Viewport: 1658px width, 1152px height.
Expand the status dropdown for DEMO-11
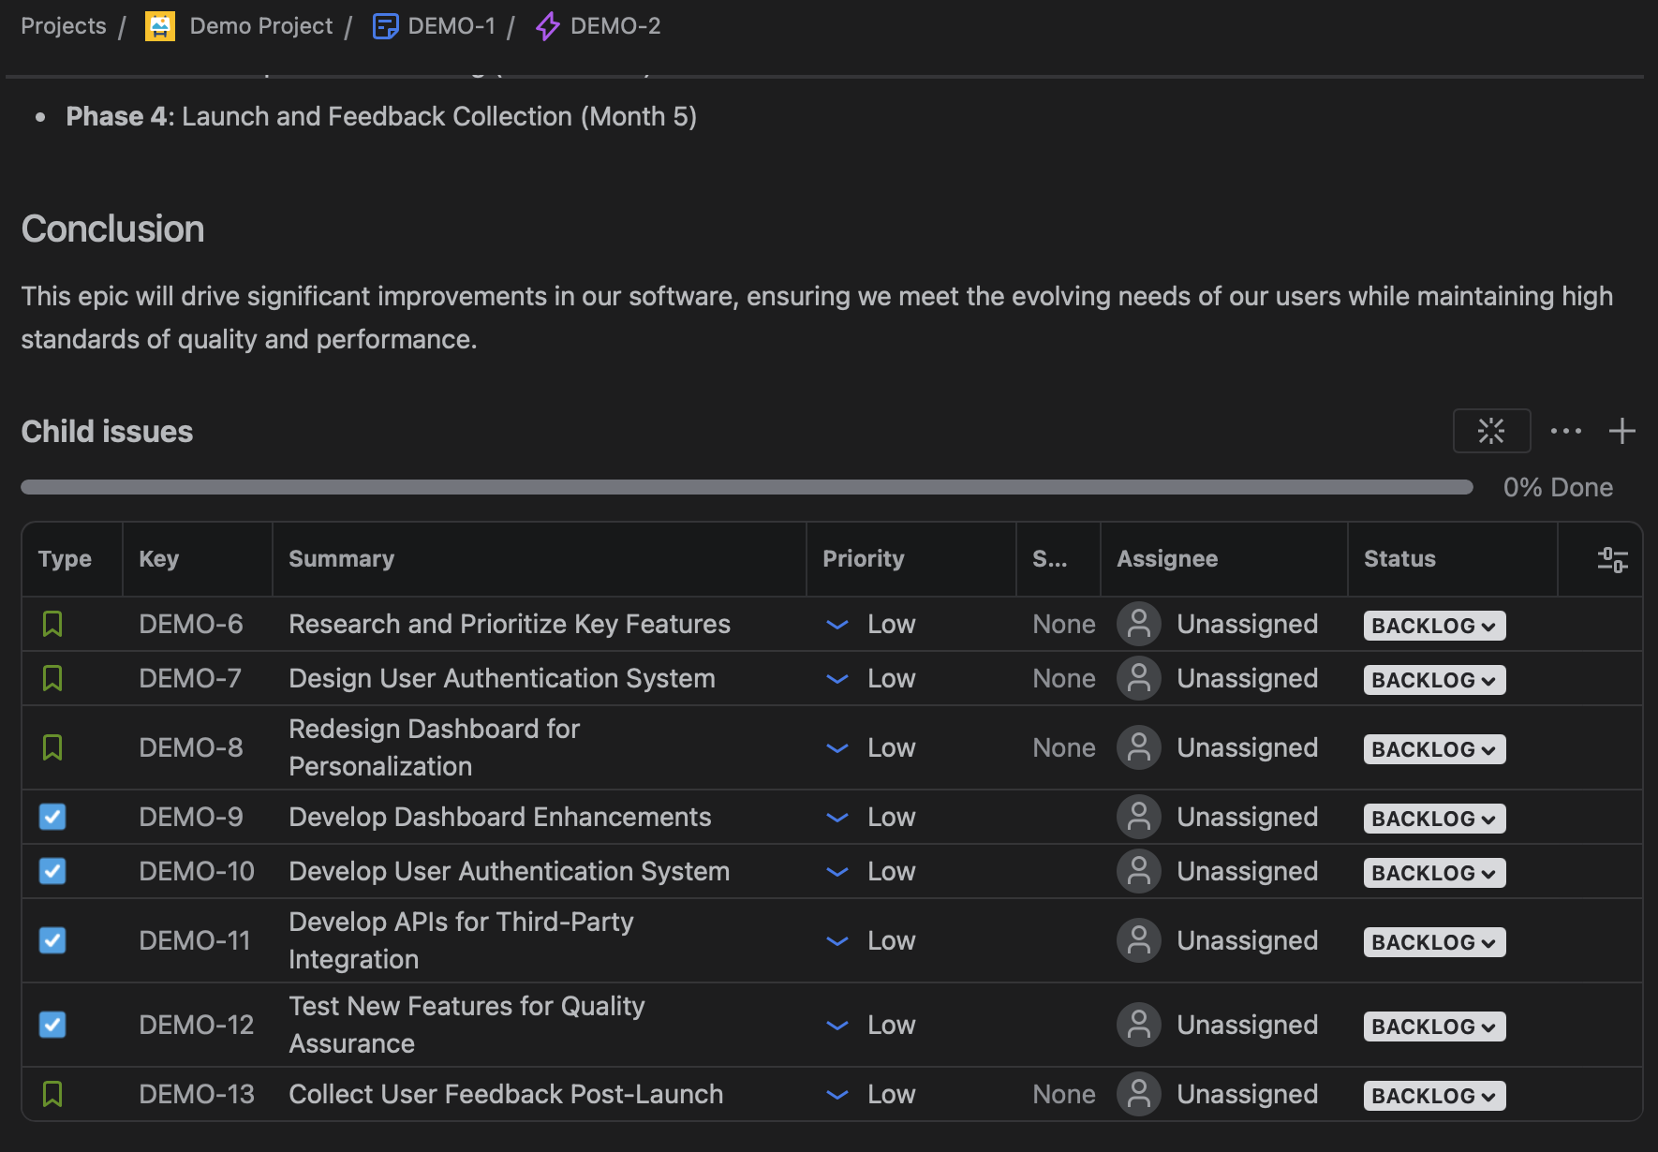coord(1433,942)
